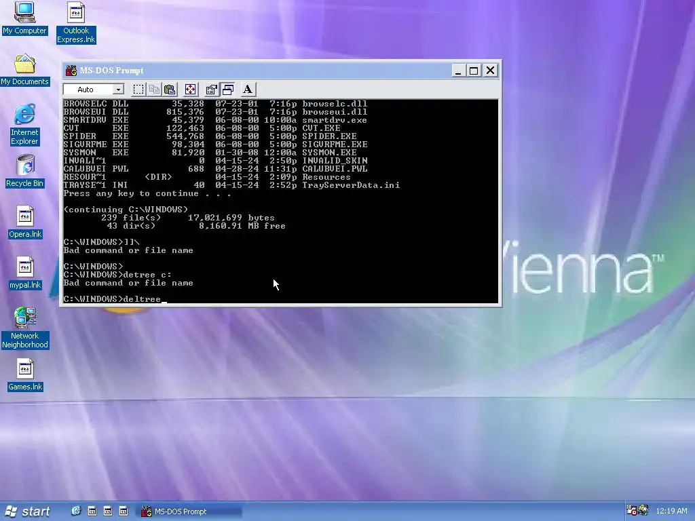This screenshot has height=521, width=695.
Task: Click the first system tray icon
Action: tap(631, 510)
